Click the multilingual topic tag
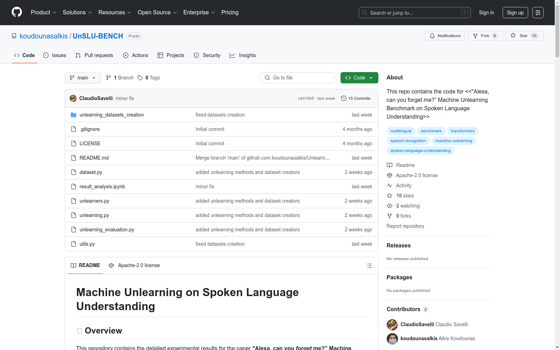 401,131
